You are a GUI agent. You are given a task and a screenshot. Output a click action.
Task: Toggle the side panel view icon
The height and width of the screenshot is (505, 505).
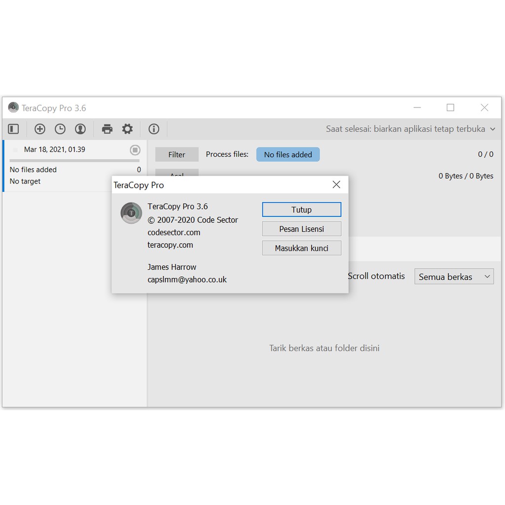[13, 129]
